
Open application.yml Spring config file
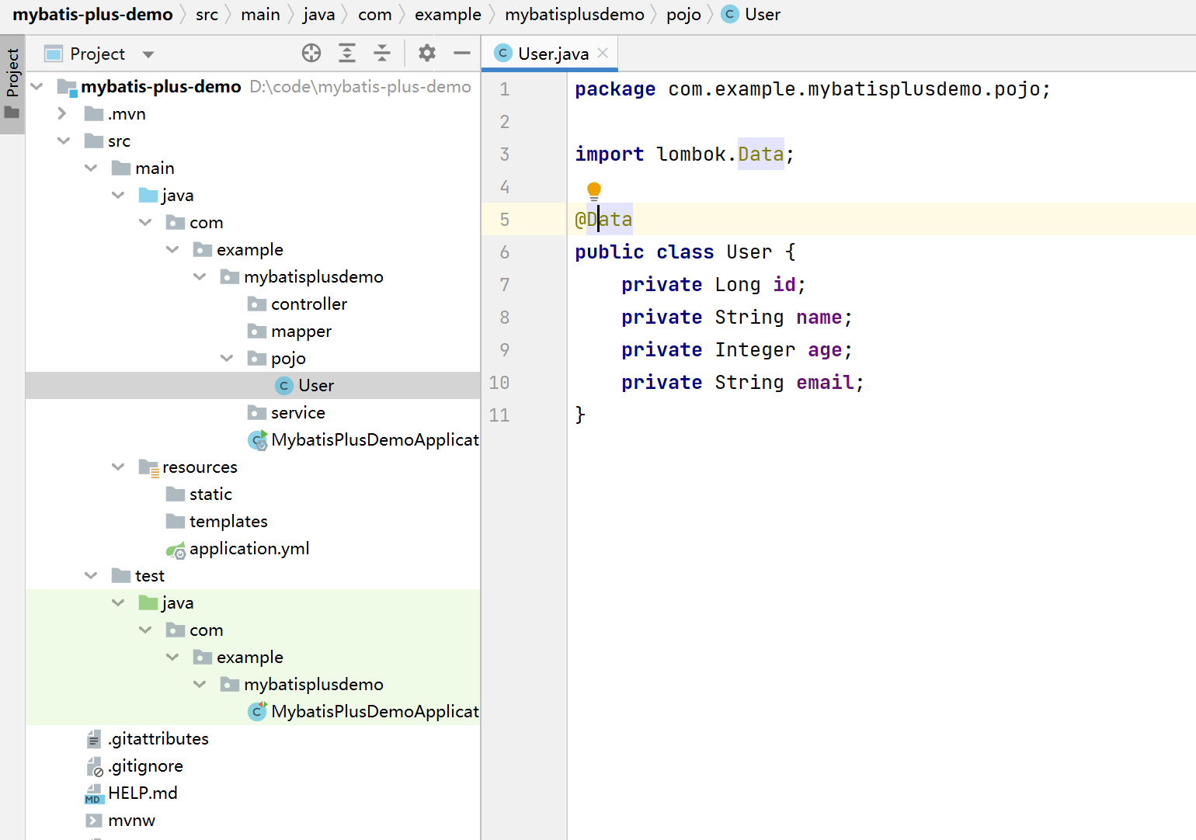point(249,549)
